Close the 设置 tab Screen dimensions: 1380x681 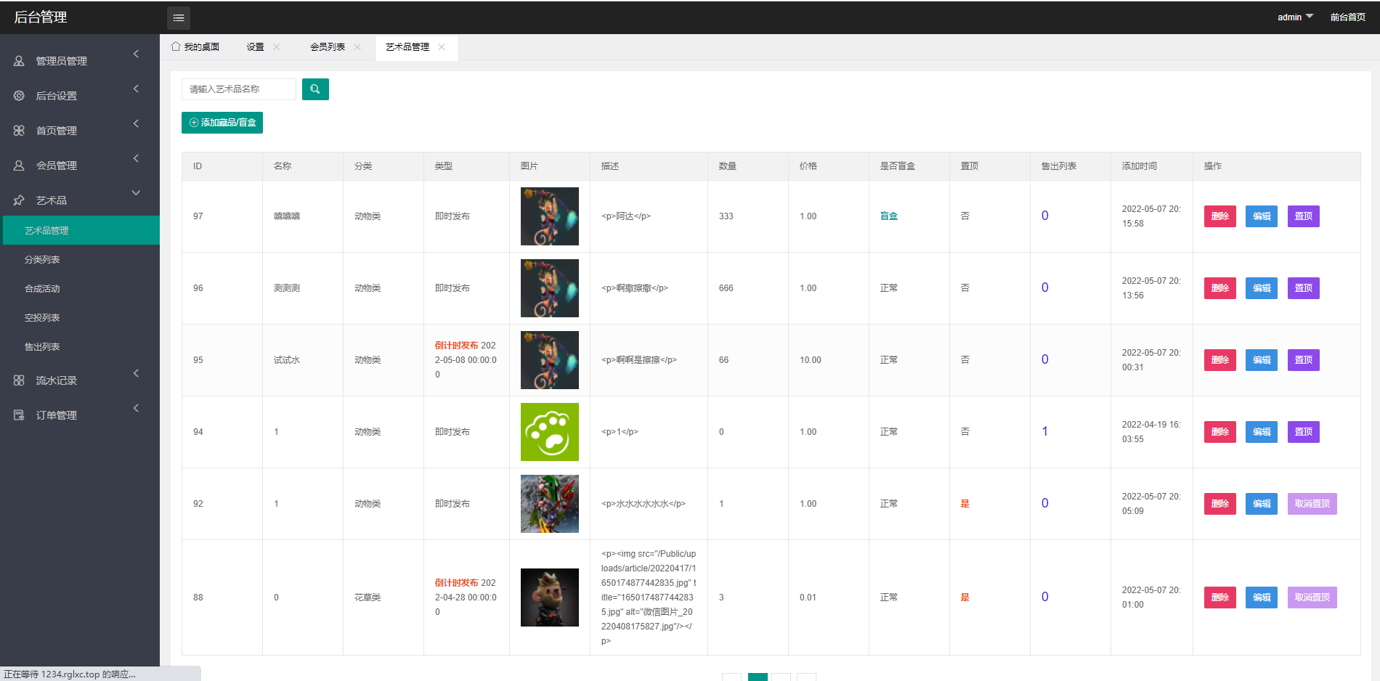[277, 47]
